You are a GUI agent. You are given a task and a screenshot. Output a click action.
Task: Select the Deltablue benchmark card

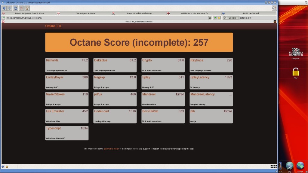tap(115, 65)
